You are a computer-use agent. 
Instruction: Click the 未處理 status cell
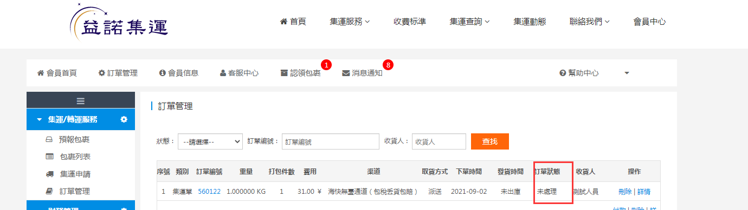click(547, 191)
